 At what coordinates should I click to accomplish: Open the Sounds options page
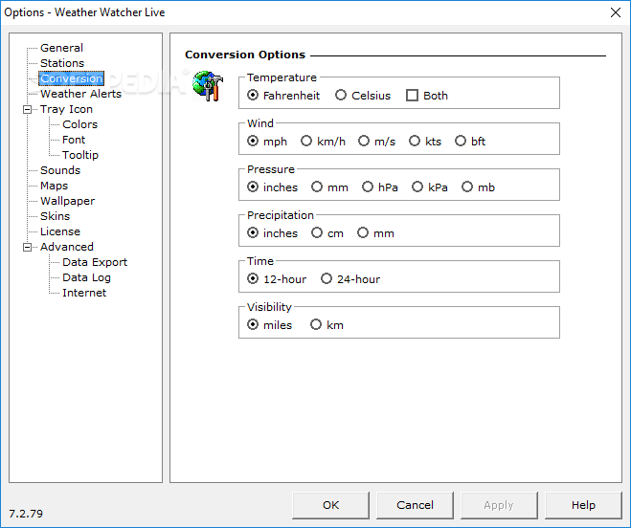(x=60, y=170)
